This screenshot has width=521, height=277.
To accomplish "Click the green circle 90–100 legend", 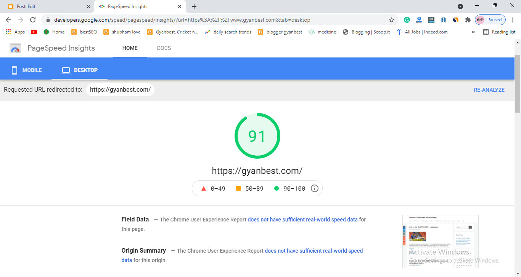I will tap(290, 188).
